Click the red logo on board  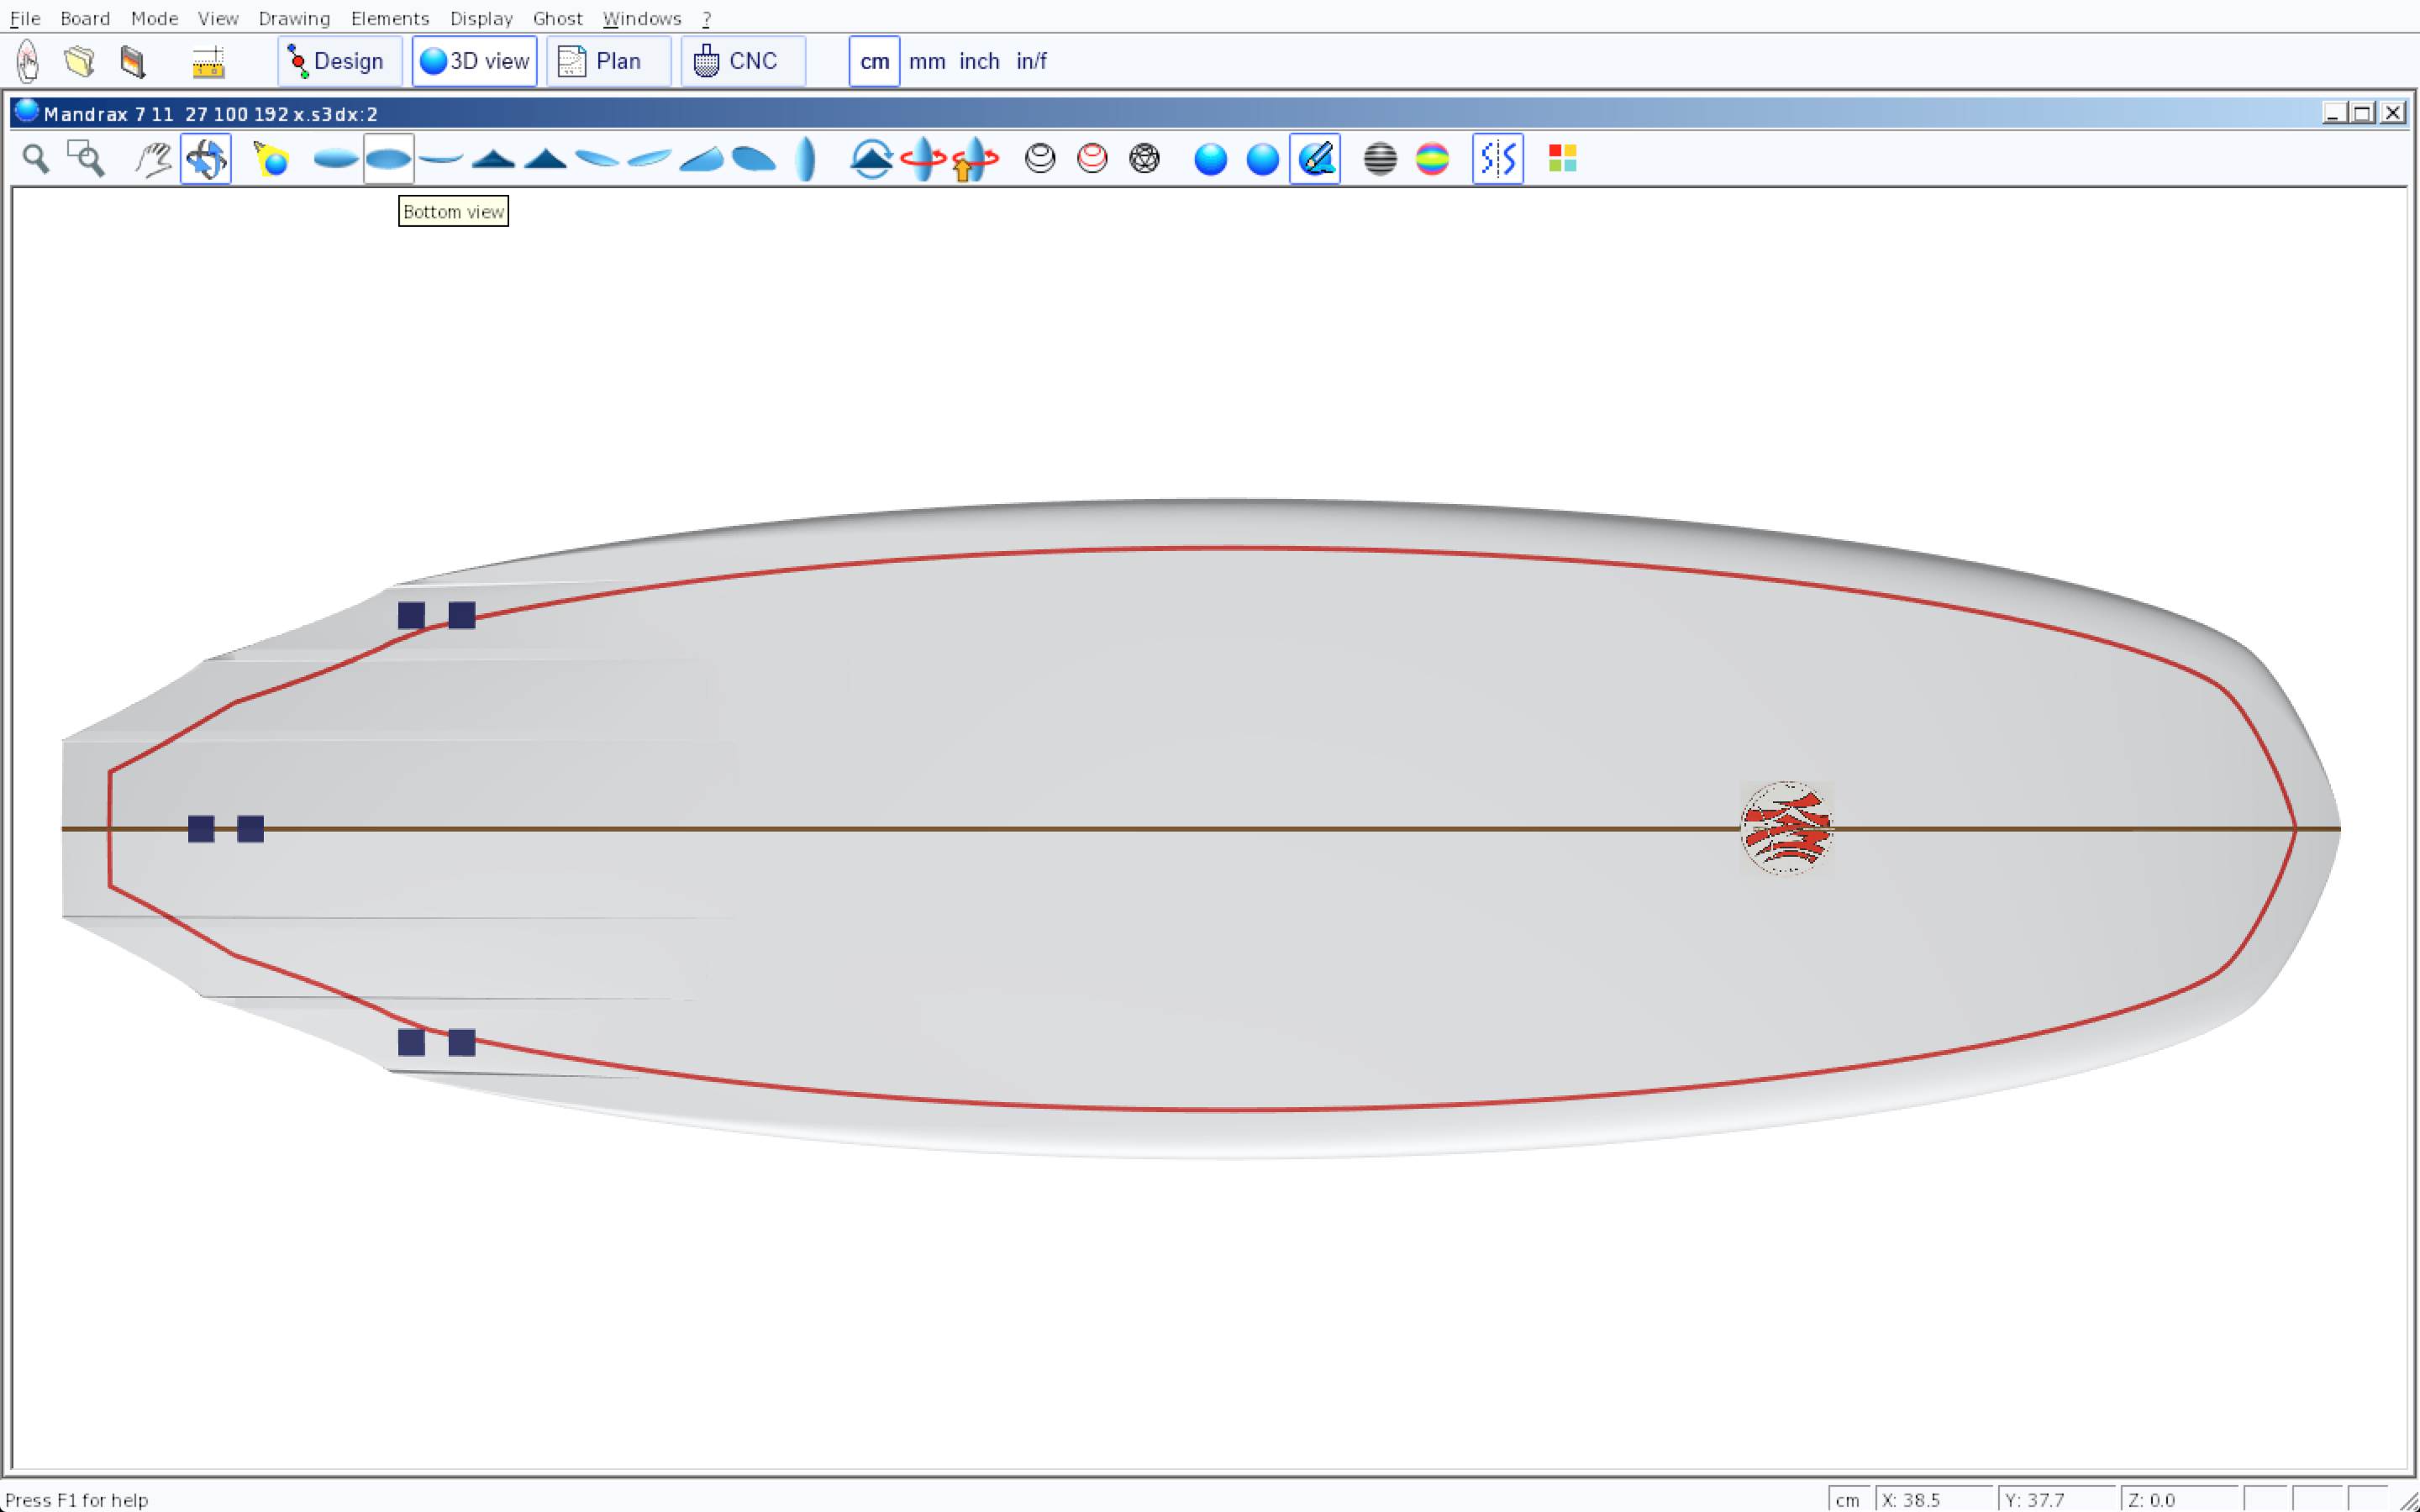(x=1786, y=828)
